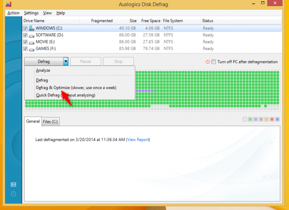This screenshot has height=210, width=289.
Task: Select Defrag & Optimize menu entry
Action: point(76,88)
